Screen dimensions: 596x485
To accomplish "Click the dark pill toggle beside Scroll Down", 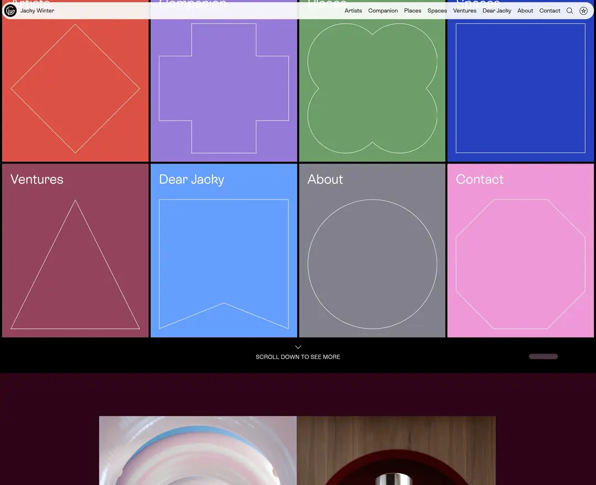I will click(x=543, y=356).
